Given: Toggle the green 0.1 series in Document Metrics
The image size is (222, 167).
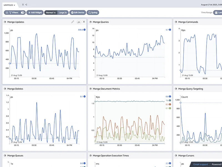Looking at the screenshot, I should pyautogui.click(x=170, y=108).
